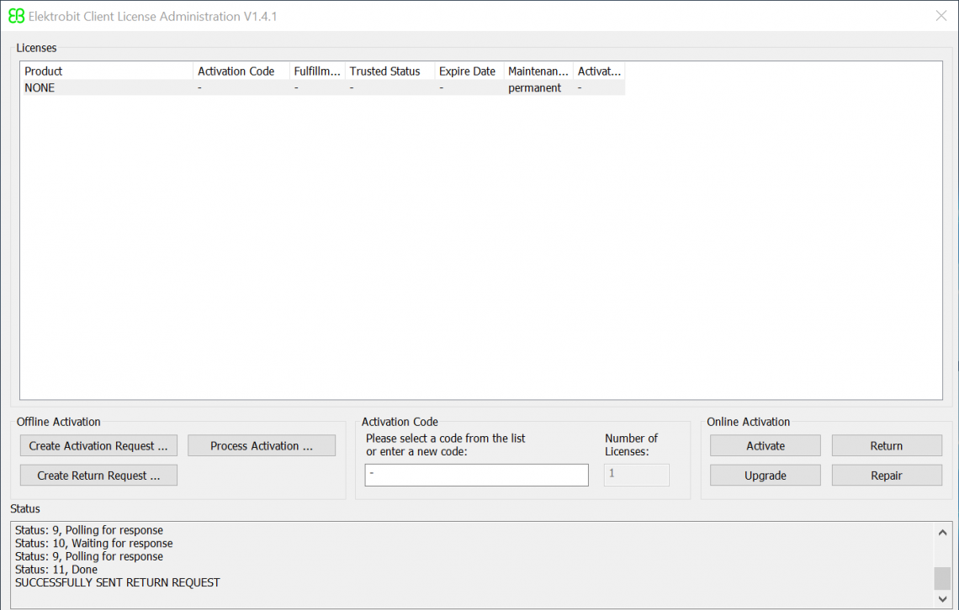Click the Fulfillment column header
The width and height of the screenshot is (959, 610).
click(317, 71)
